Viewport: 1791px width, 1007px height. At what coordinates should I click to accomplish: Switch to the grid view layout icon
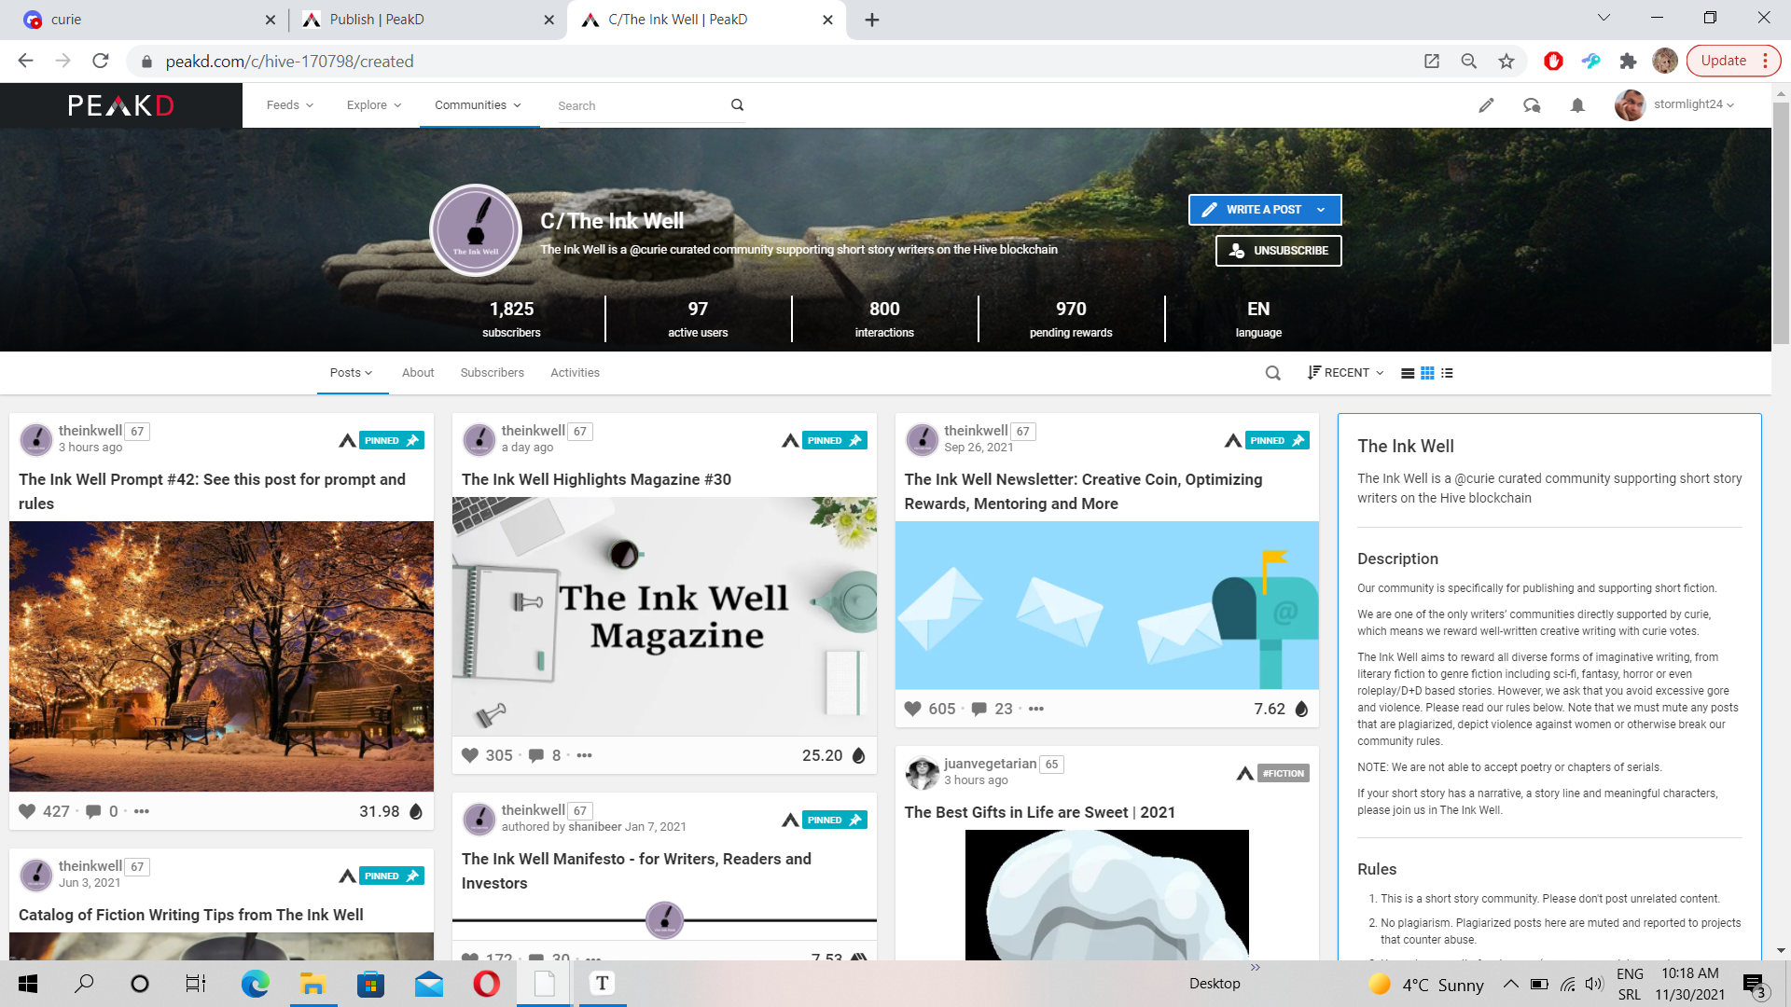(x=1427, y=373)
